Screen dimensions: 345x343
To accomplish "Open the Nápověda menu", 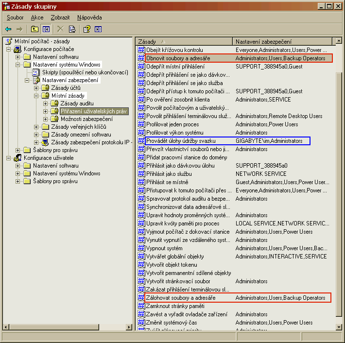I will tap(89, 17).
